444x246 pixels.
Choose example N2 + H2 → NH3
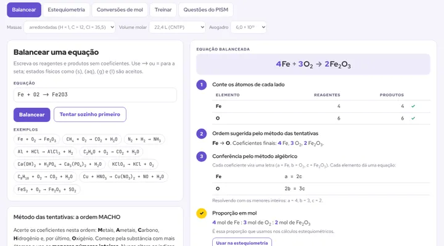coord(144,139)
